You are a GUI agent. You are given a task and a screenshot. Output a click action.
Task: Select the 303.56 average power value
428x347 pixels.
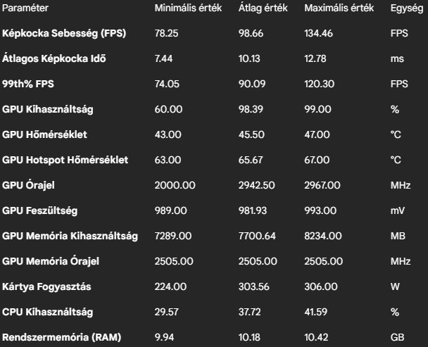tap(254, 286)
